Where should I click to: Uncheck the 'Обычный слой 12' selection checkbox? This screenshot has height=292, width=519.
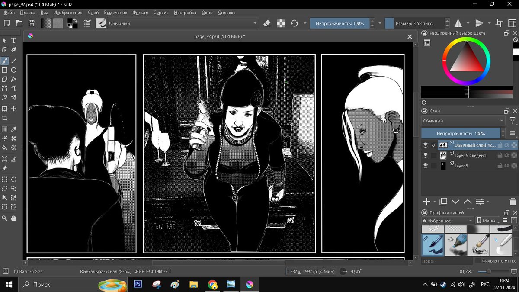434,145
